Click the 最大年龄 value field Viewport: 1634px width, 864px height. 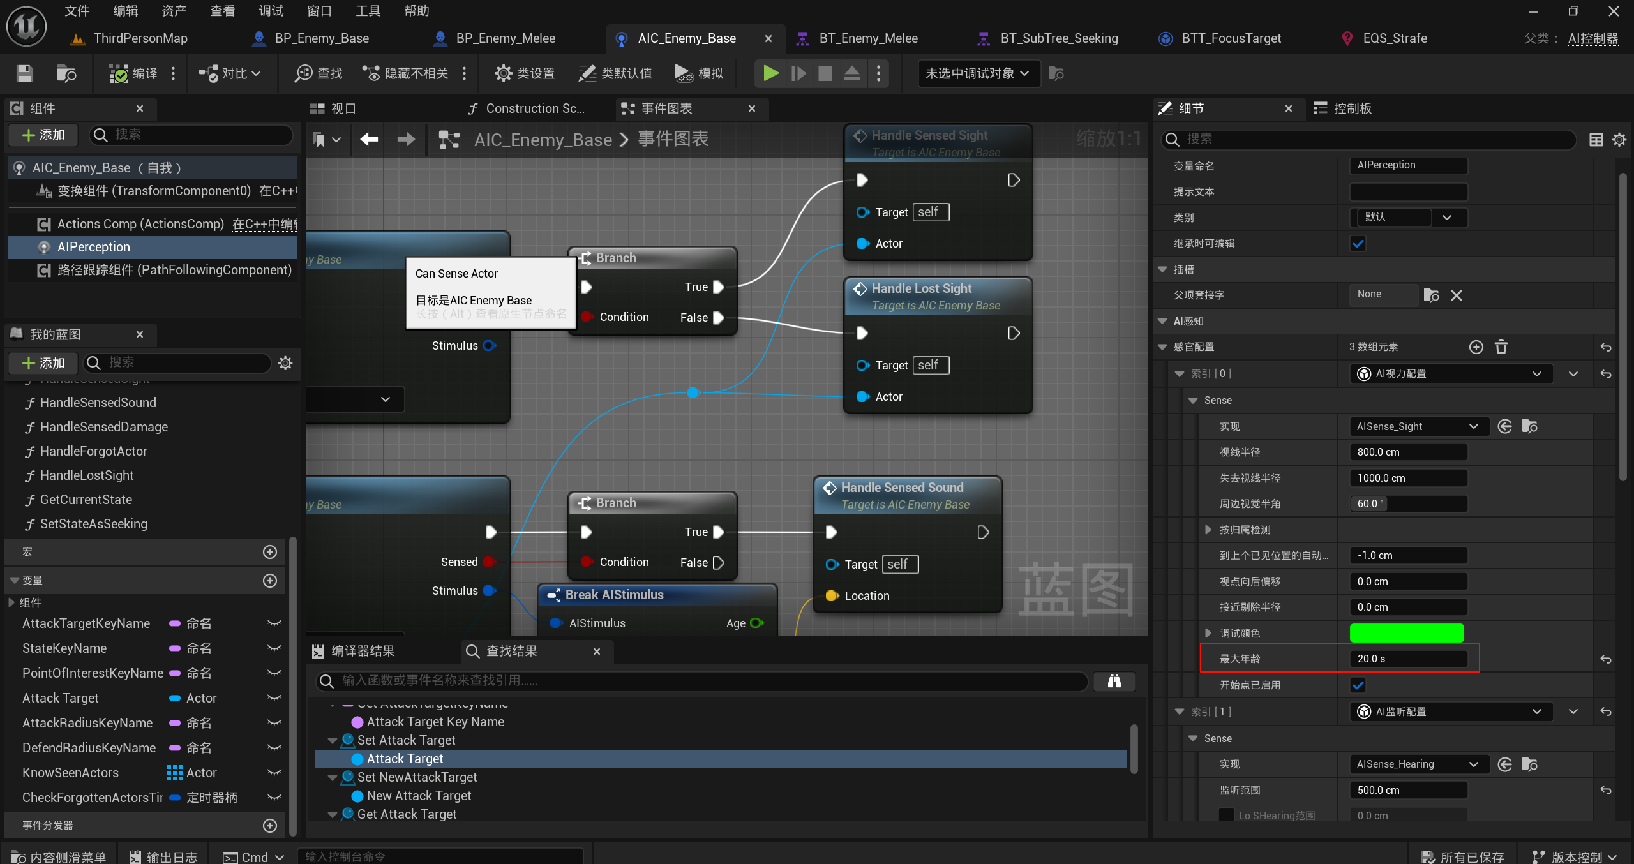tap(1407, 659)
